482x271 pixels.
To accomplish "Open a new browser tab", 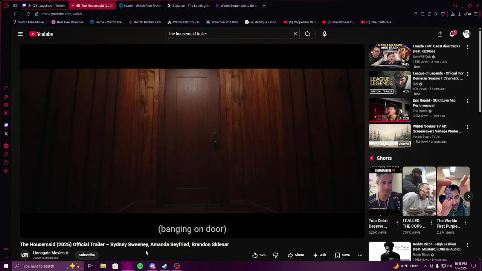I will [x=264, y=6].
